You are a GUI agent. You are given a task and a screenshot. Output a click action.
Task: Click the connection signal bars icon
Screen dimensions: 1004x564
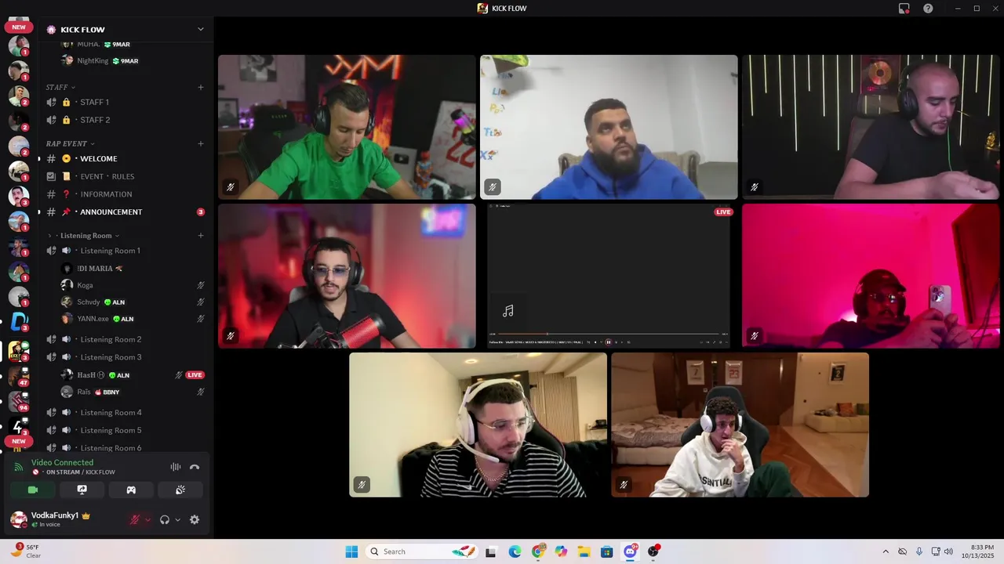pos(18,467)
